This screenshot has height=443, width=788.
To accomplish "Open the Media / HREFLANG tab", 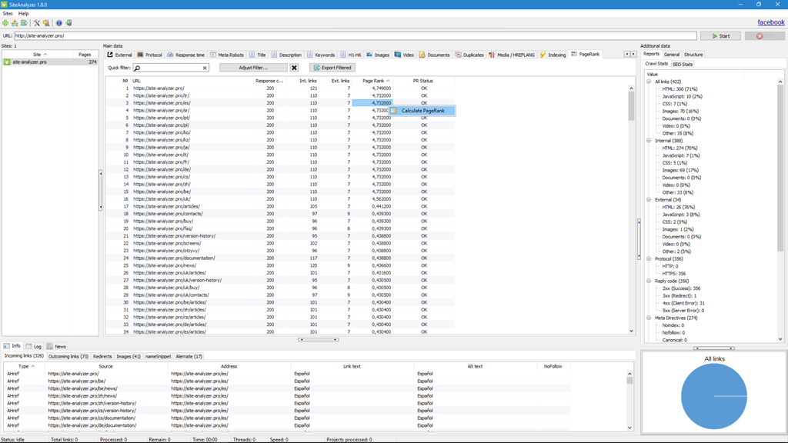I will pos(512,55).
